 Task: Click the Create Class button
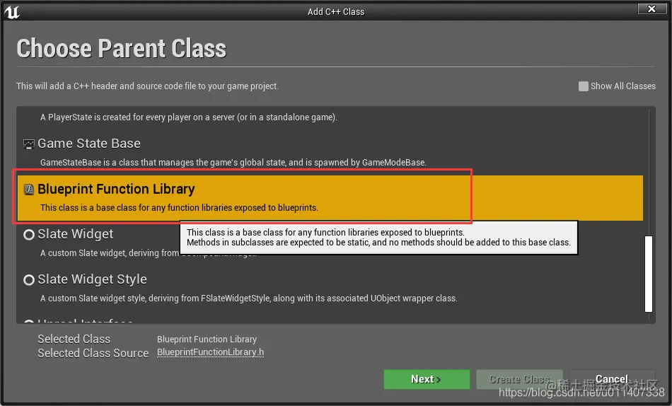[x=519, y=379]
